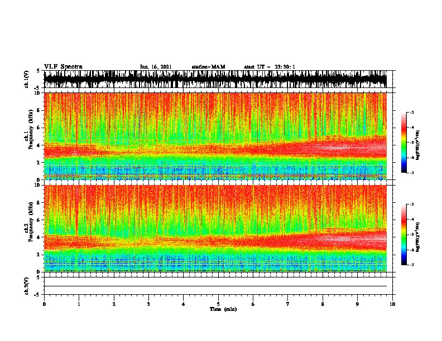Click time axis tick label "8"
The height and width of the screenshot is (341, 442).
pos(323,304)
